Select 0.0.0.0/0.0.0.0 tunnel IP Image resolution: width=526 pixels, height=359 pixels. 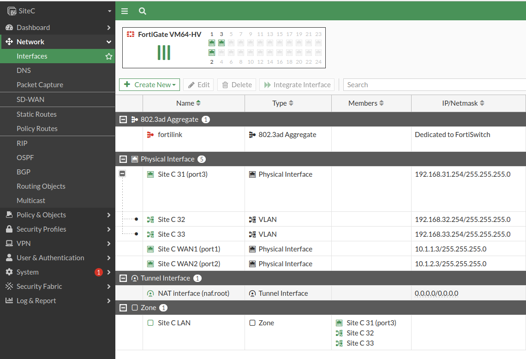436,293
